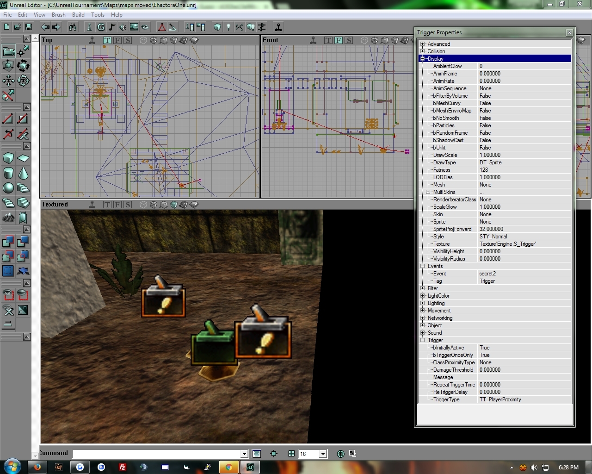Click the Build Geometry cube icon
Screen dimensions: 592x474
217,27
